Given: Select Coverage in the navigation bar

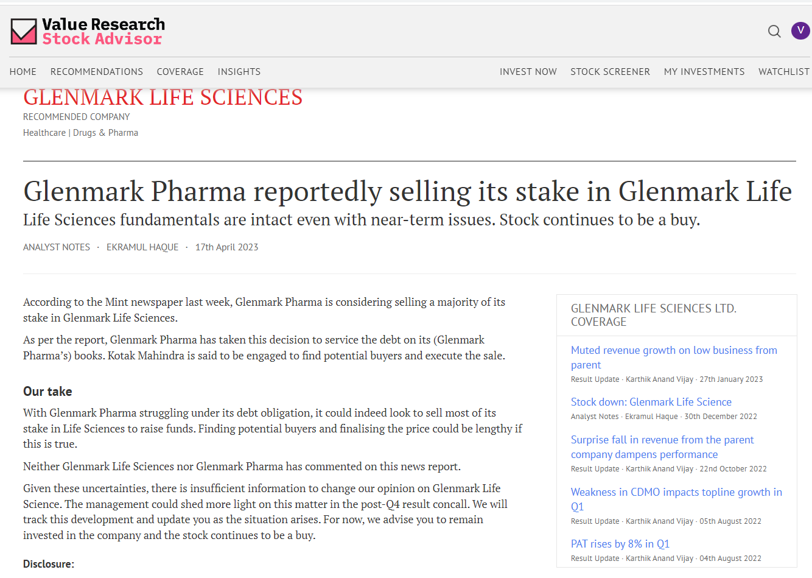Looking at the screenshot, I should pyautogui.click(x=180, y=72).
